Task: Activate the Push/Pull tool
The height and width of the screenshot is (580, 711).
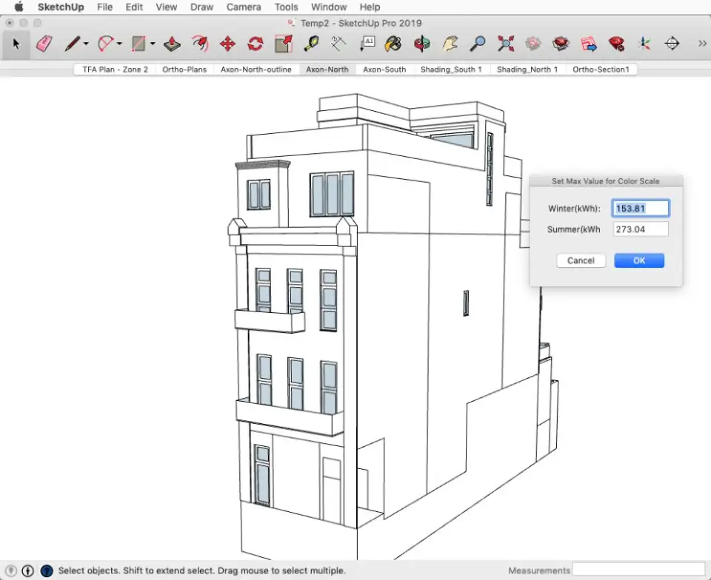Action: pyautogui.click(x=172, y=44)
